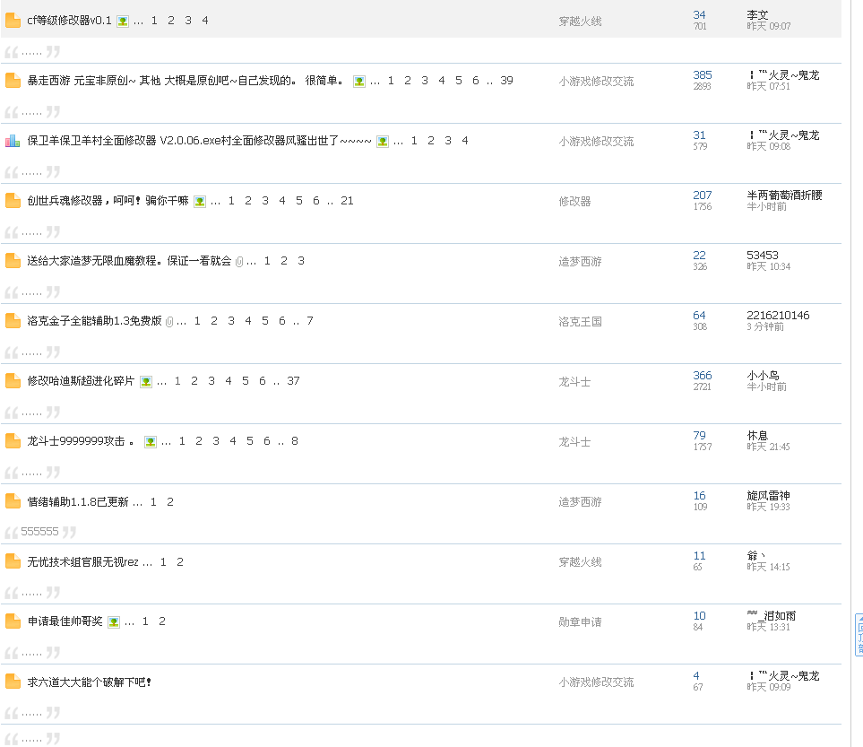Open the image icon after 修改哈迪斯超进化碎片
The image size is (863, 747).
click(146, 382)
